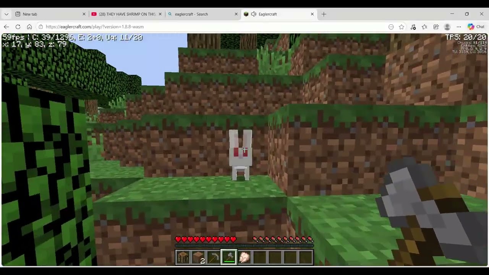Close the New tab tab
Image resolution: width=489 pixels, height=275 pixels.
[x=84, y=14]
